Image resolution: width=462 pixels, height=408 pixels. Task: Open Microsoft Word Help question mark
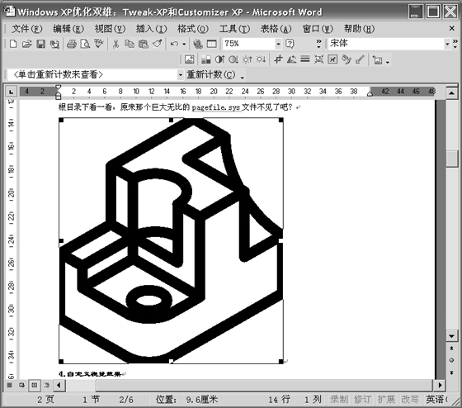pyautogui.click(x=290, y=44)
